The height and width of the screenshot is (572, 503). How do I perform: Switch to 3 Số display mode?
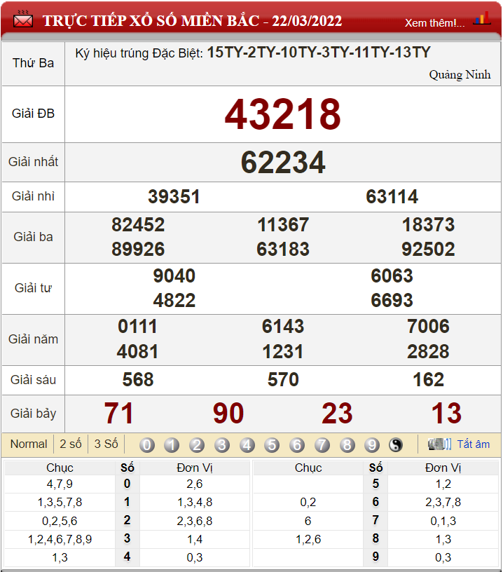106,444
